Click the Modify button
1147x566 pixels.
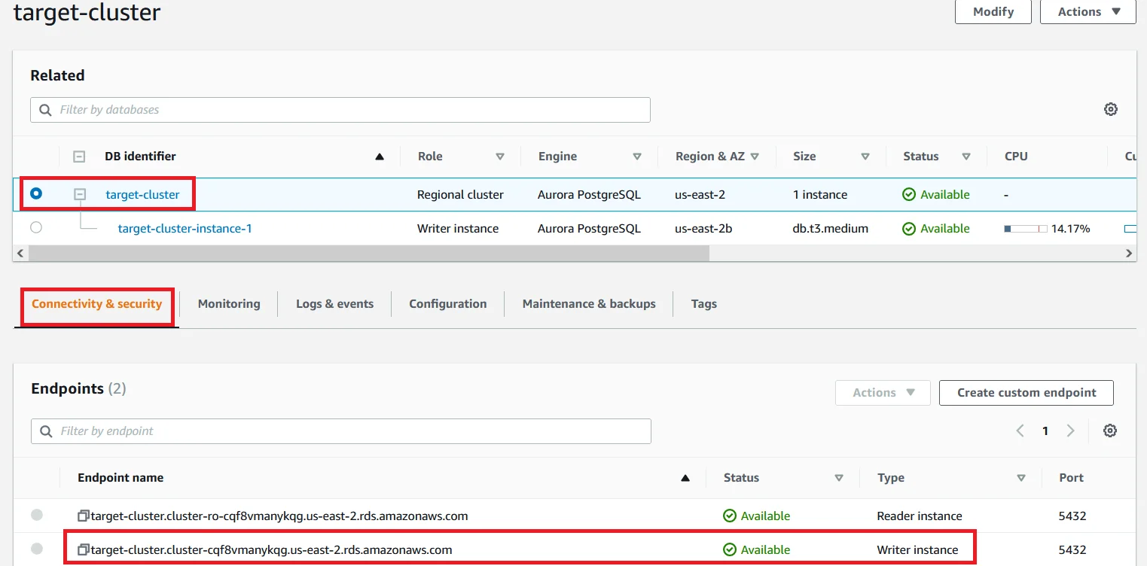[x=993, y=11]
